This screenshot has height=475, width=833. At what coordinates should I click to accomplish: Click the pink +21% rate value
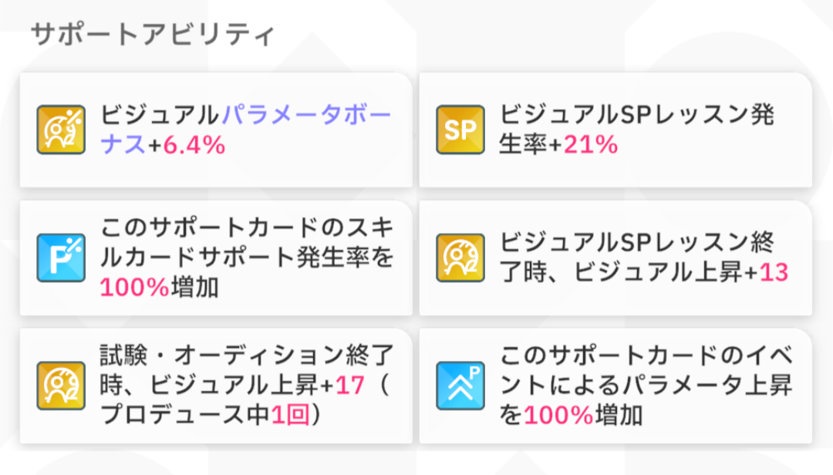click(x=592, y=144)
